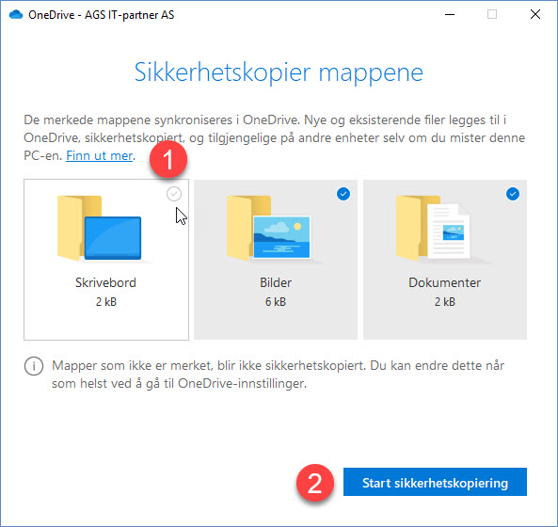Click the Sikkerhetskopier mappene heading
558x527 pixels.
279,73
